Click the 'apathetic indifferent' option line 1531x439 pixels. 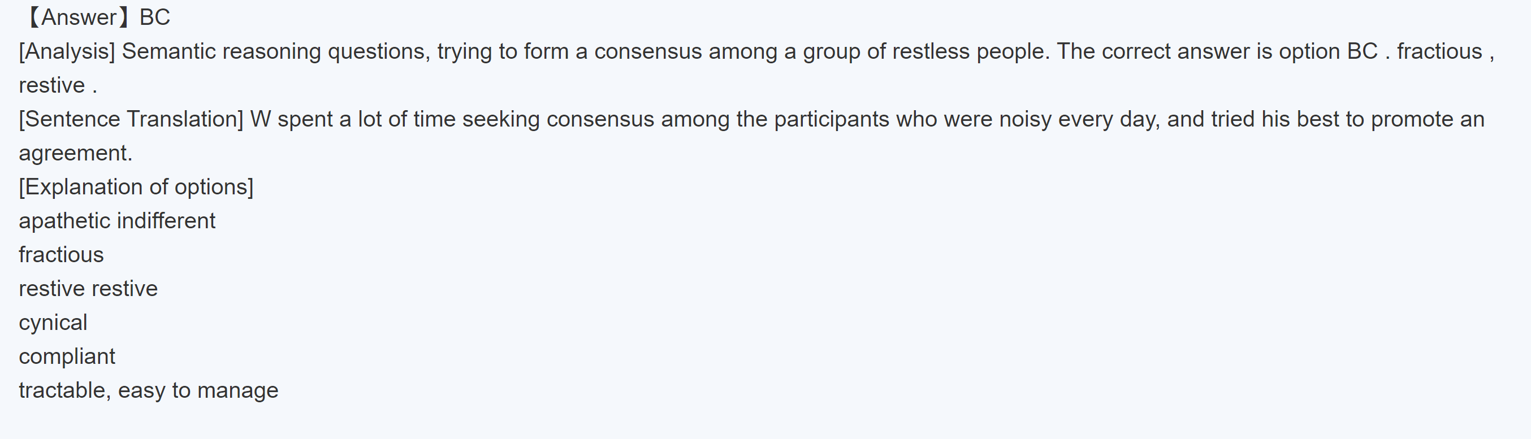pos(116,221)
